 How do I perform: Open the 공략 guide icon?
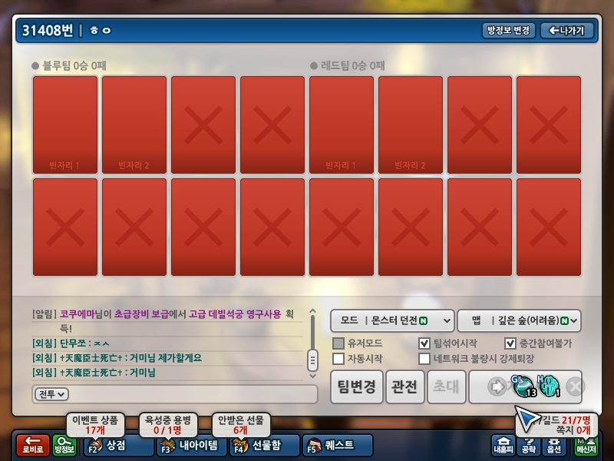coord(529,446)
